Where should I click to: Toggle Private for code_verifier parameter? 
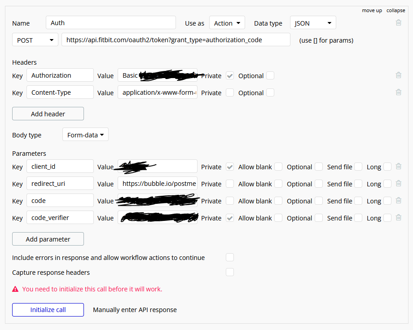tap(230, 218)
